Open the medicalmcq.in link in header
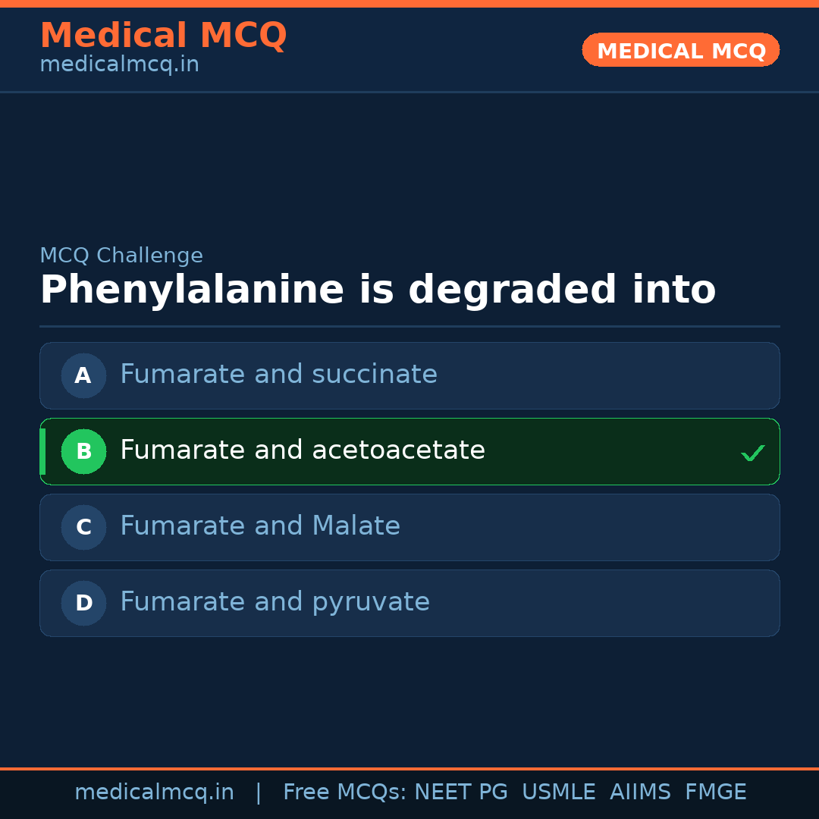The width and height of the screenshot is (819, 819). coord(119,64)
